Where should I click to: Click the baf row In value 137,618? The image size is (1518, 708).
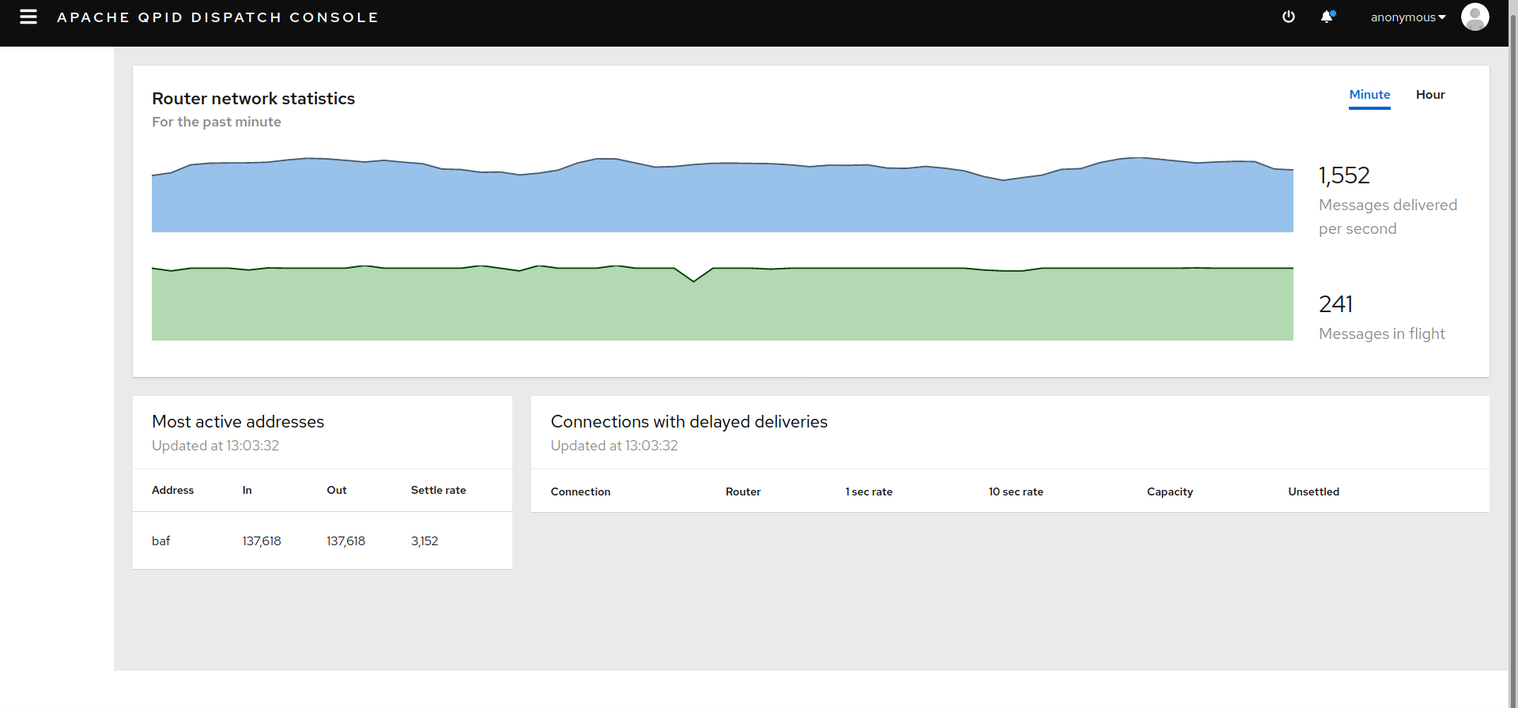(x=262, y=541)
